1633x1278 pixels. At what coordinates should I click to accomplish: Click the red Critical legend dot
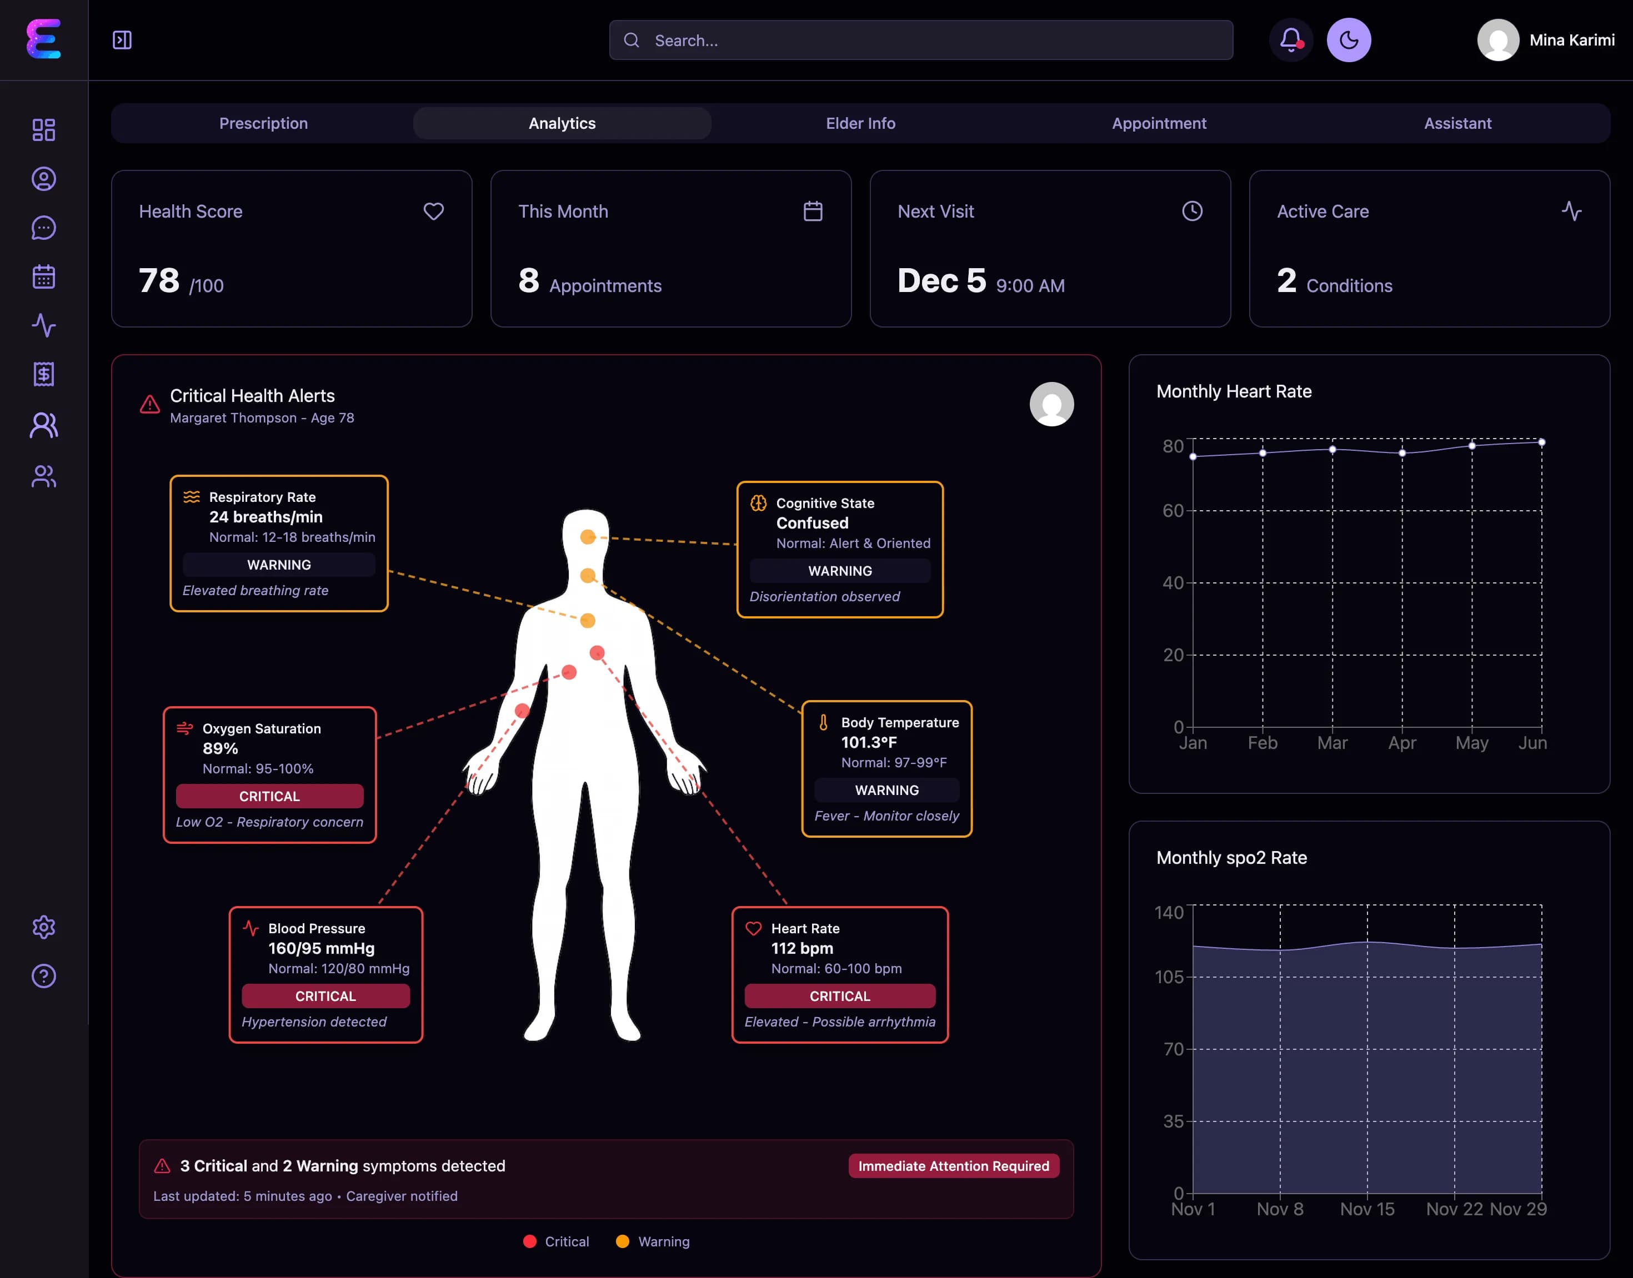click(x=529, y=1241)
